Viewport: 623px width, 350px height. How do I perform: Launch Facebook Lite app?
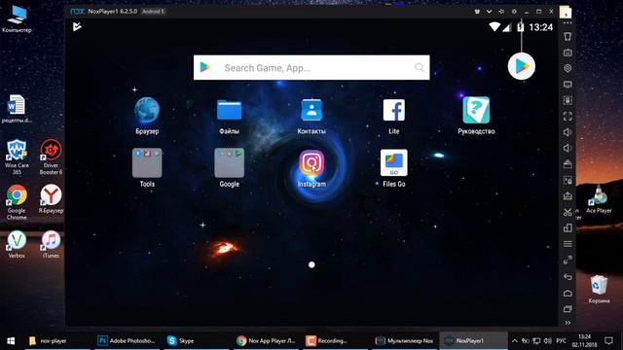point(393,110)
